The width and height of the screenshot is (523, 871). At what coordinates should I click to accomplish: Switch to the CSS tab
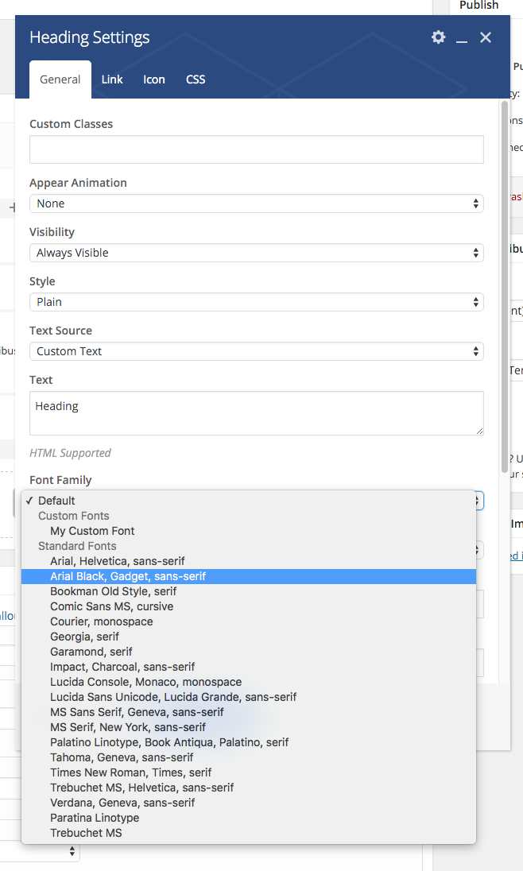pos(196,79)
